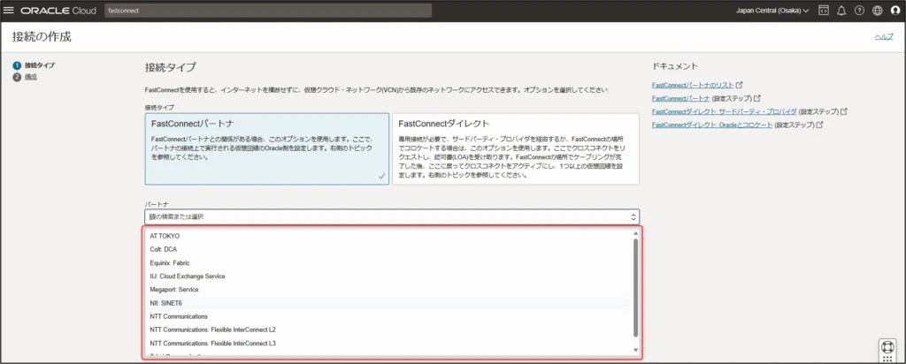The image size is (906, 364).
Task: Open the support lifebuoy widget
Action: tap(887, 347)
